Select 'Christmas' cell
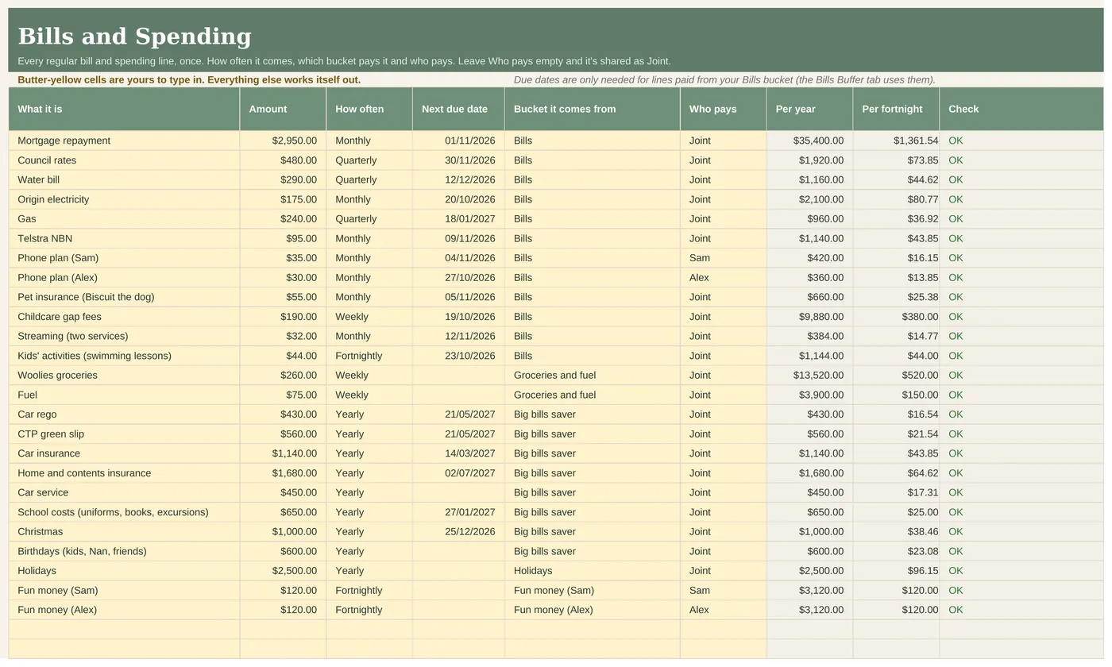Viewport: 1112px width, 667px height. tap(124, 532)
